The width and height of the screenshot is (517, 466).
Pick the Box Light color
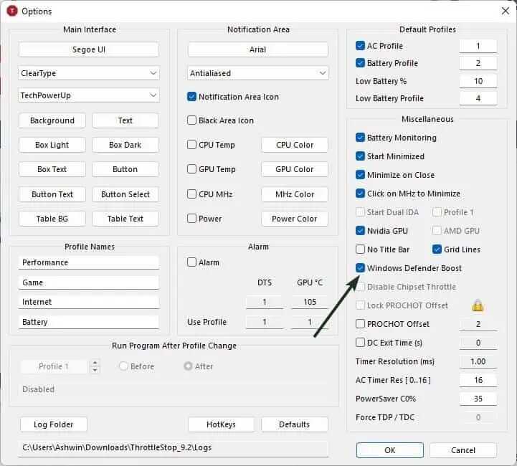(52, 145)
